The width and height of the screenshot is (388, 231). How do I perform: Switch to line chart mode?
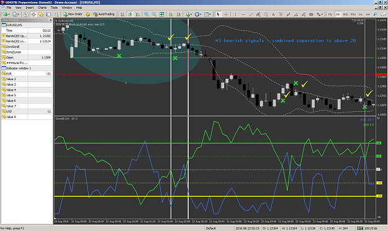(x=138, y=14)
